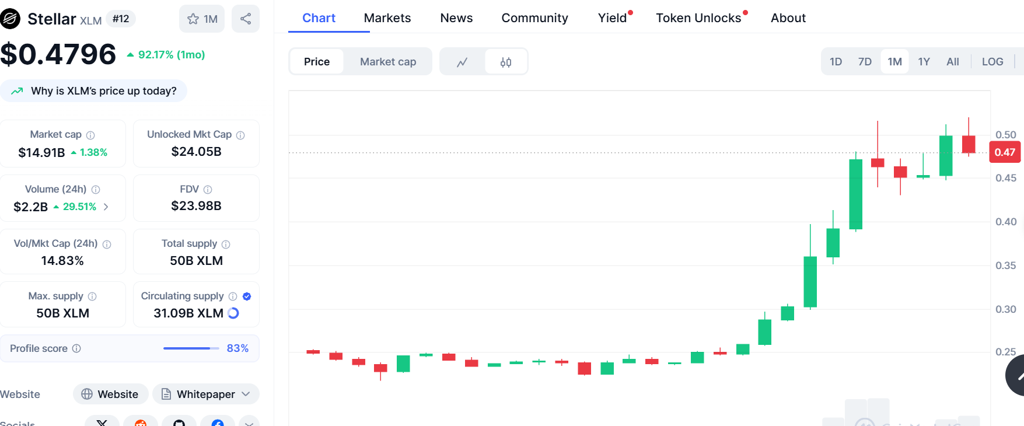The width and height of the screenshot is (1024, 426).
Task: Click FDV info icon
Action: coord(208,190)
